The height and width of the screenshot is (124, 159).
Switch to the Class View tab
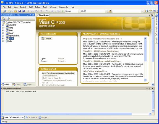point(17,85)
